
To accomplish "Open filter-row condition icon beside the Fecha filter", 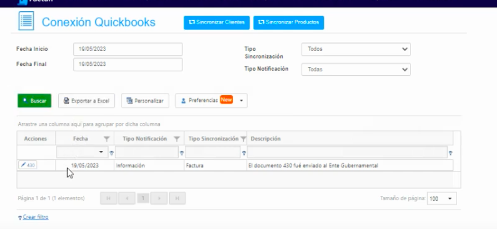I will [x=111, y=153].
